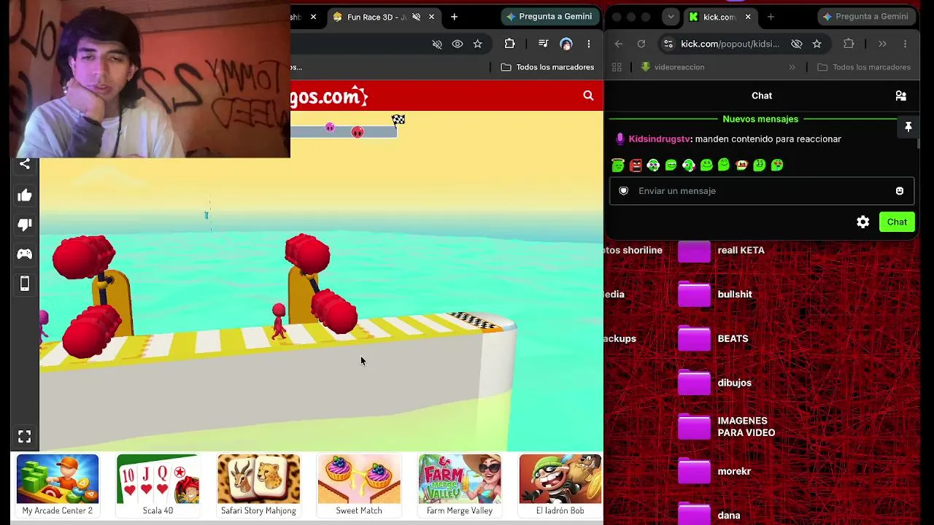Open media controls icon in left browser
934x525 pixels.
tap(543, 44)
